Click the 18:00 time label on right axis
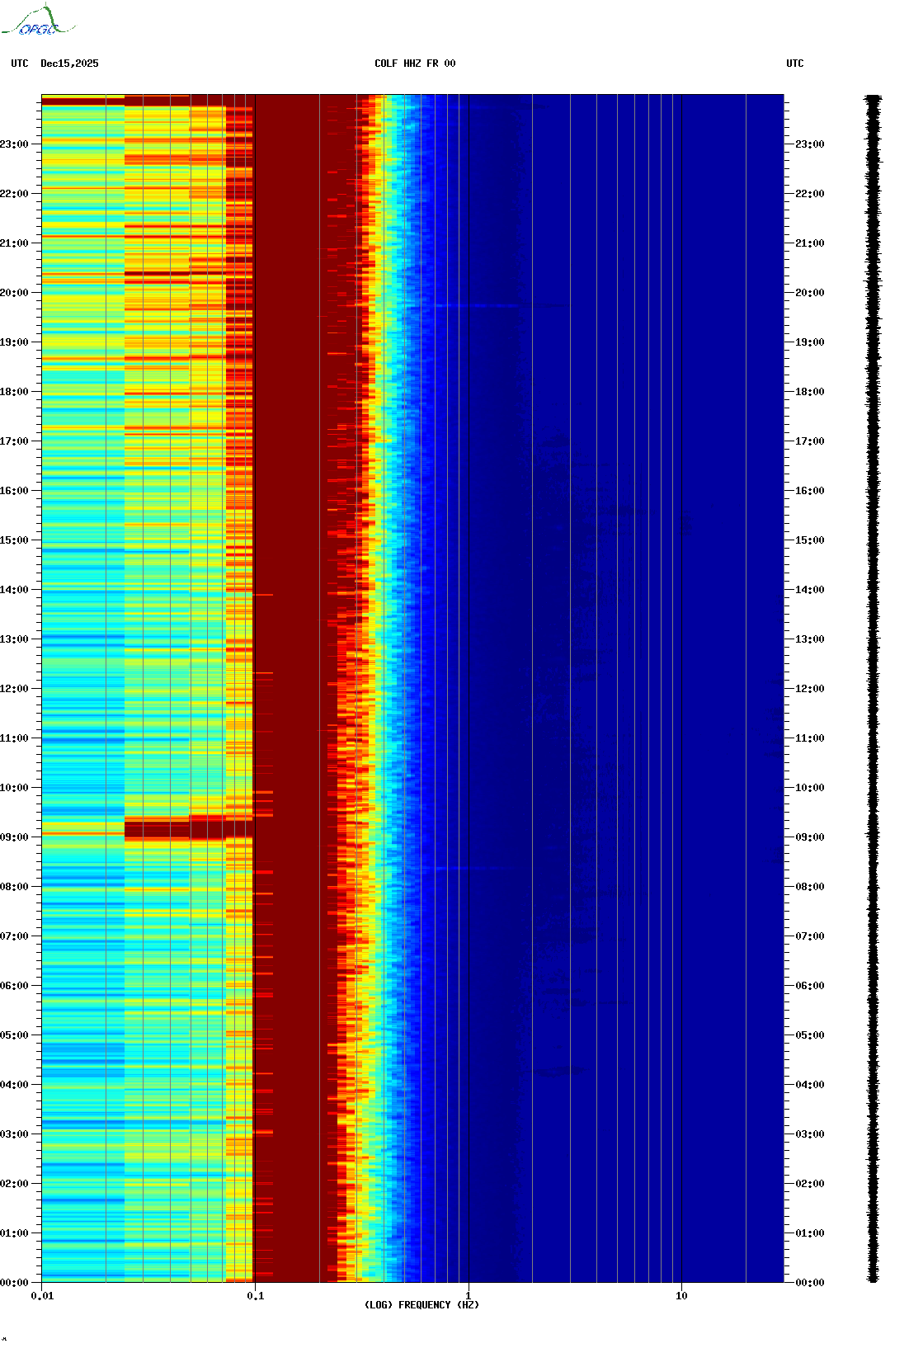 click(x=809, y=392)
